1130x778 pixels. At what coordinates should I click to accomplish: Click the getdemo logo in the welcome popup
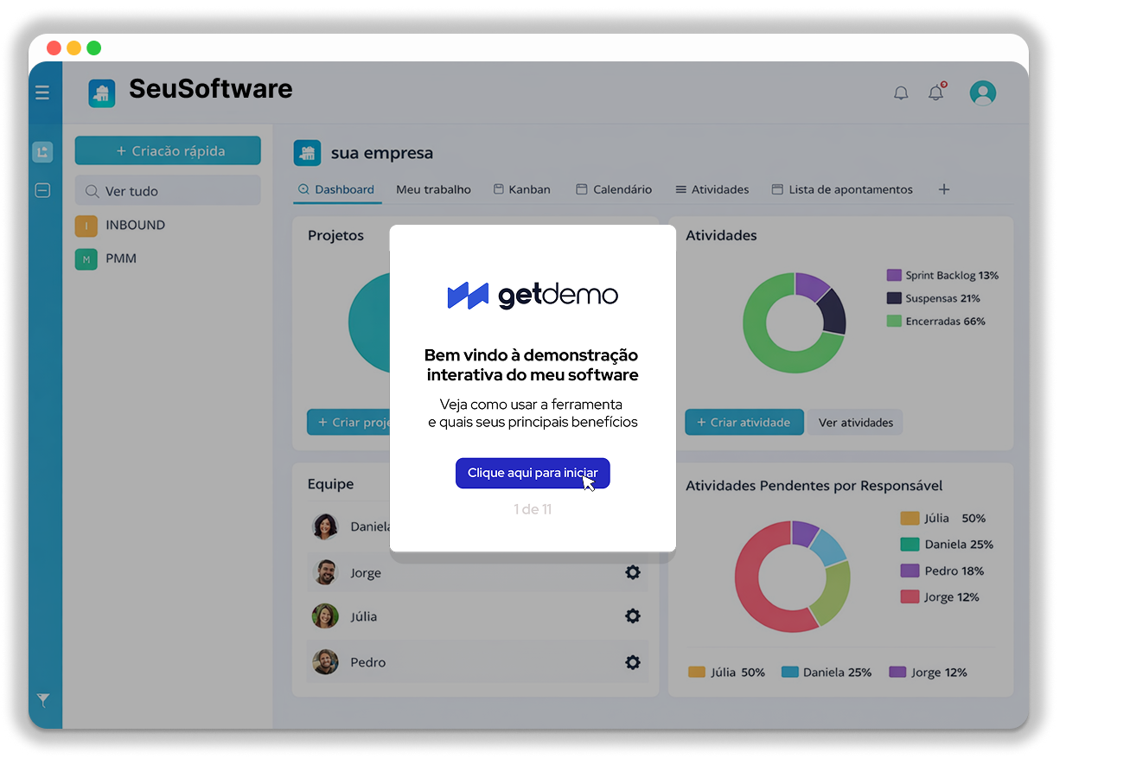(533, 296)
